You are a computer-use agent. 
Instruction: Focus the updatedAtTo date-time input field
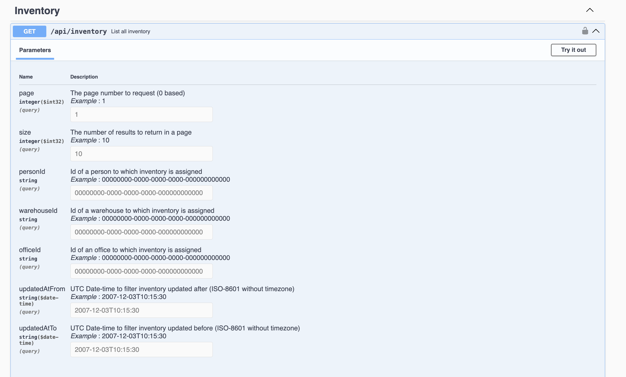tap(141, 350)
